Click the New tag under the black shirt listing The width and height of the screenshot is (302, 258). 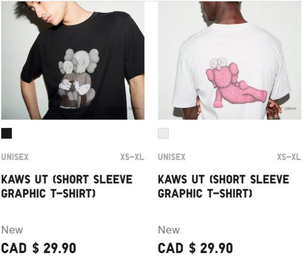coord(12,230)
